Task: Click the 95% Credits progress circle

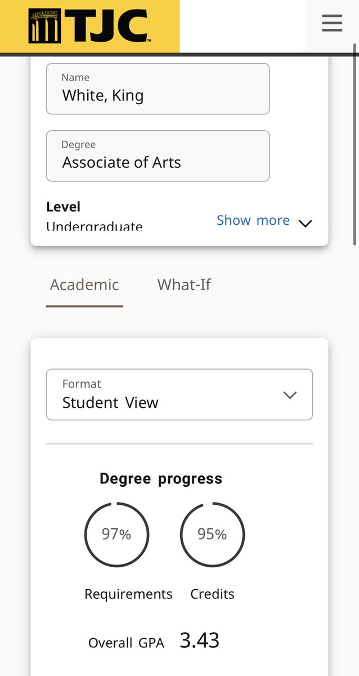Action: (212, 534)
